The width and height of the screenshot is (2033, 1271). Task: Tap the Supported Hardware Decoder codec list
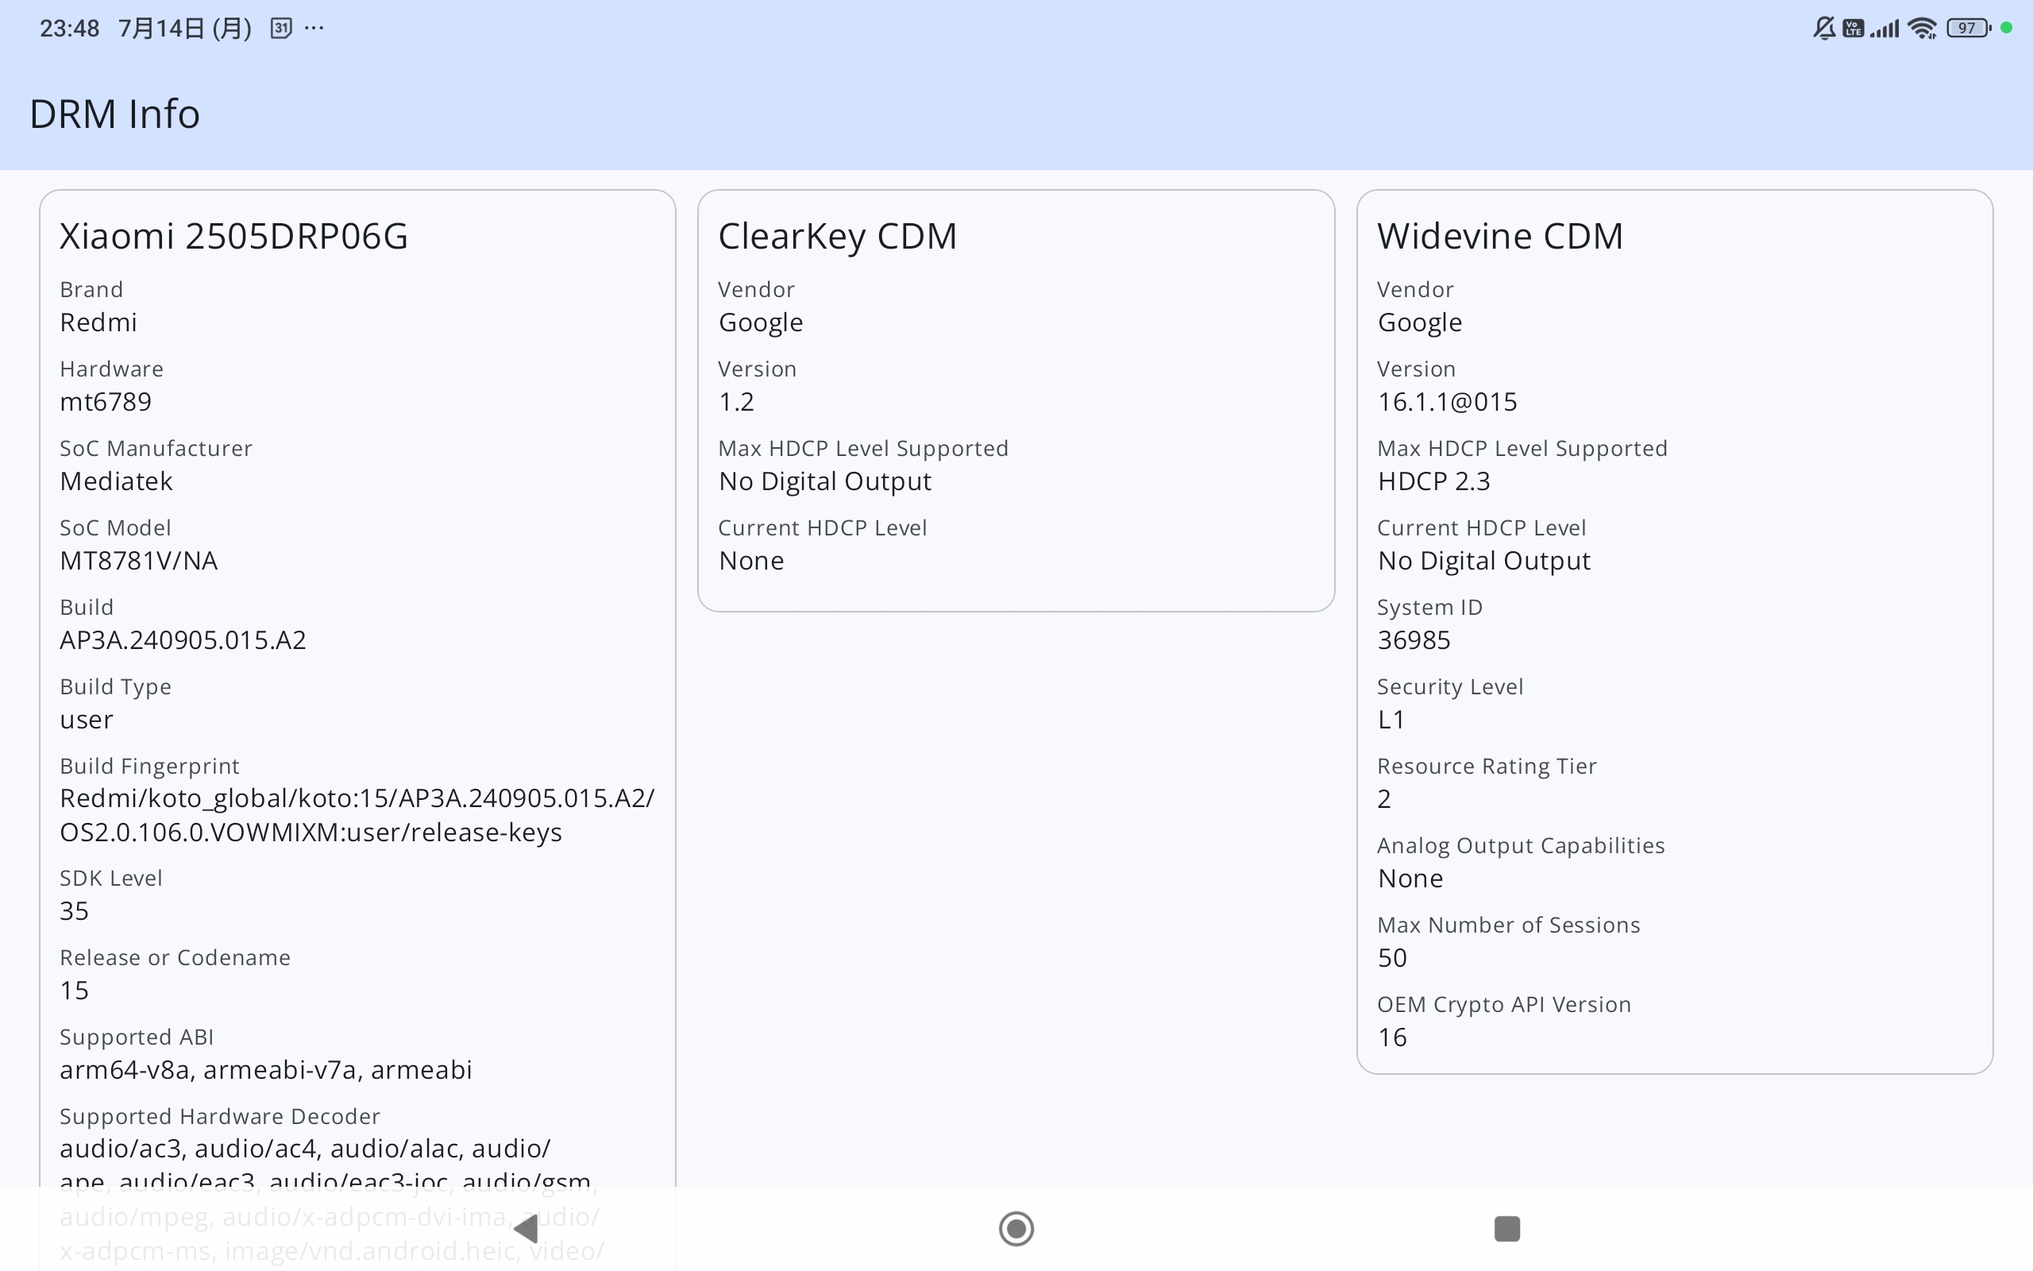332,1200
